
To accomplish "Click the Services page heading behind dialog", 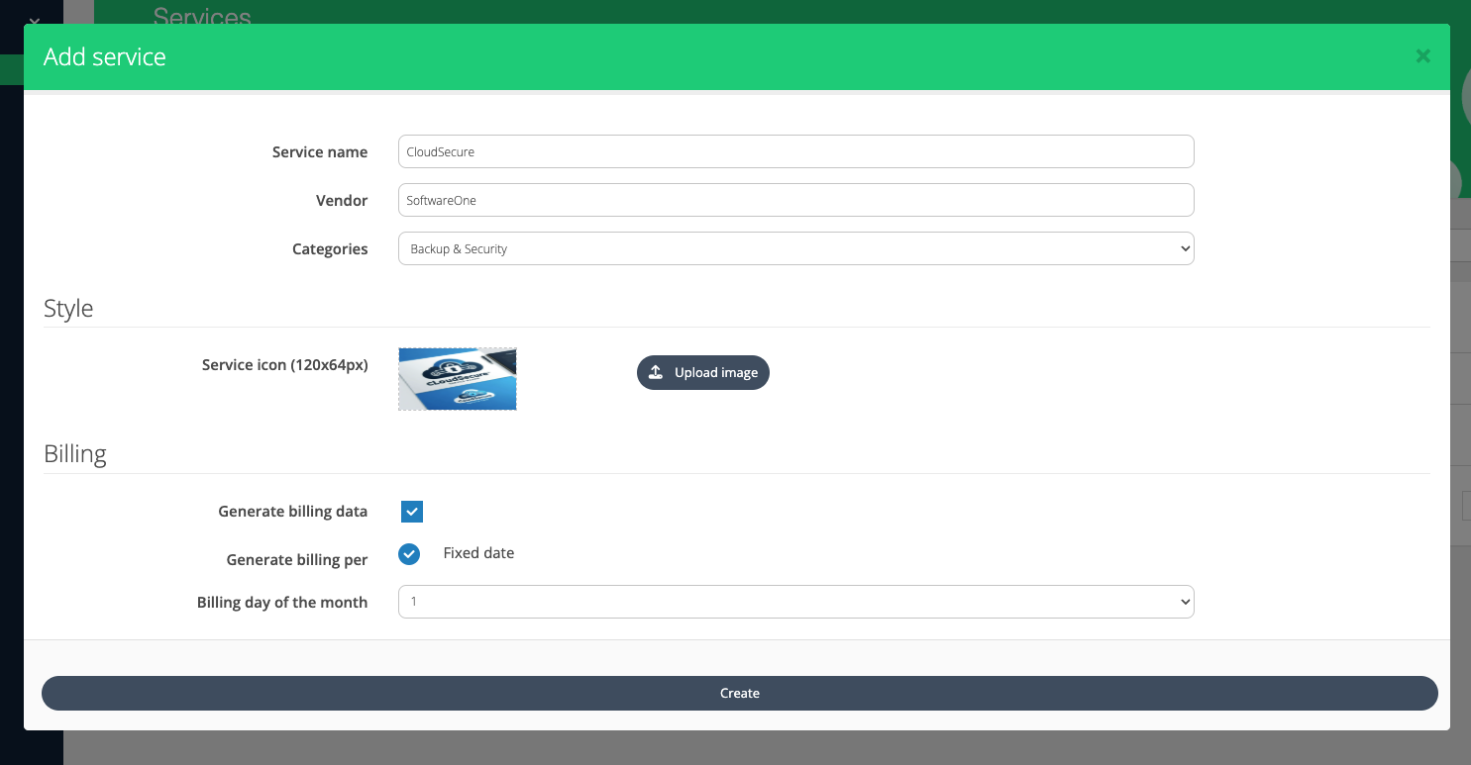I will [x=202, y=16].
